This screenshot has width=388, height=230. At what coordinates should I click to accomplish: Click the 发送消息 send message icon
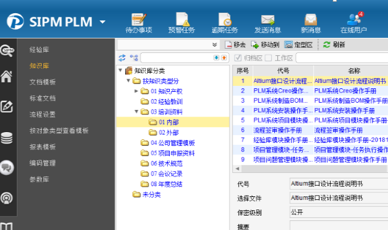(268, 20)
